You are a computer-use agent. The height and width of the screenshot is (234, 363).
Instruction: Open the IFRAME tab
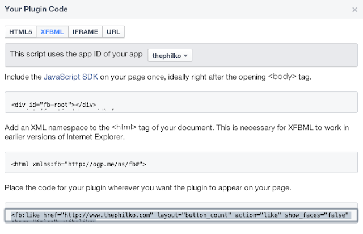point(85,32)
